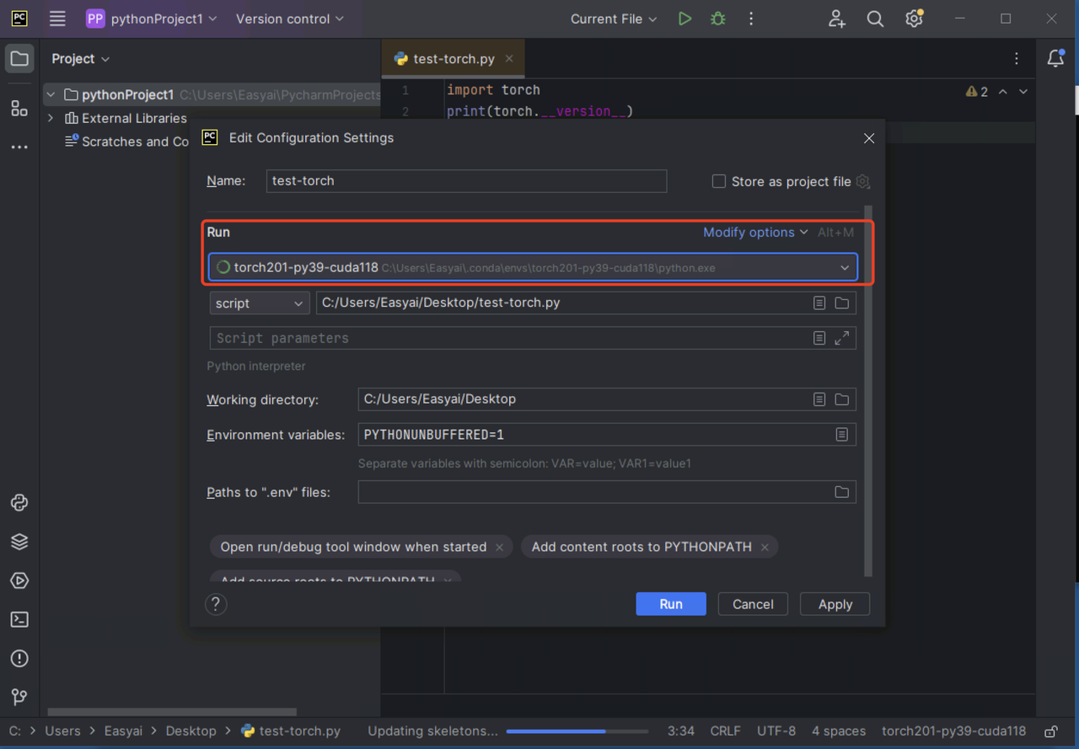1079x749 pixels.
Task: Close the Edit Configuration Settings dialog
Action: [x=869, y=138]
